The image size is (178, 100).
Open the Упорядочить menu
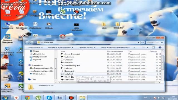point(35,47)
